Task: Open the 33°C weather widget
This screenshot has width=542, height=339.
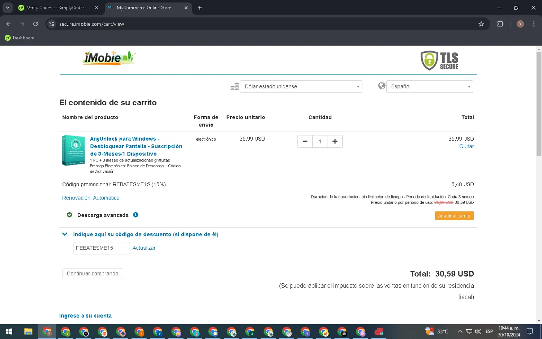Action: 437,331
